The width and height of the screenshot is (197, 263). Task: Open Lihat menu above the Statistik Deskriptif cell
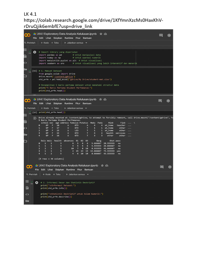(x=50, y=170)
